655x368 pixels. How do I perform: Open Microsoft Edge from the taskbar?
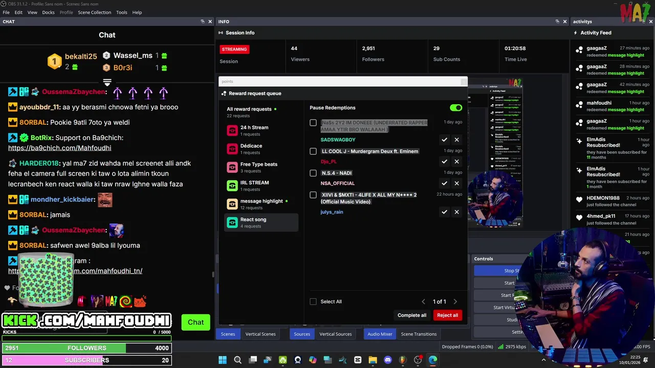coord(433,360)
